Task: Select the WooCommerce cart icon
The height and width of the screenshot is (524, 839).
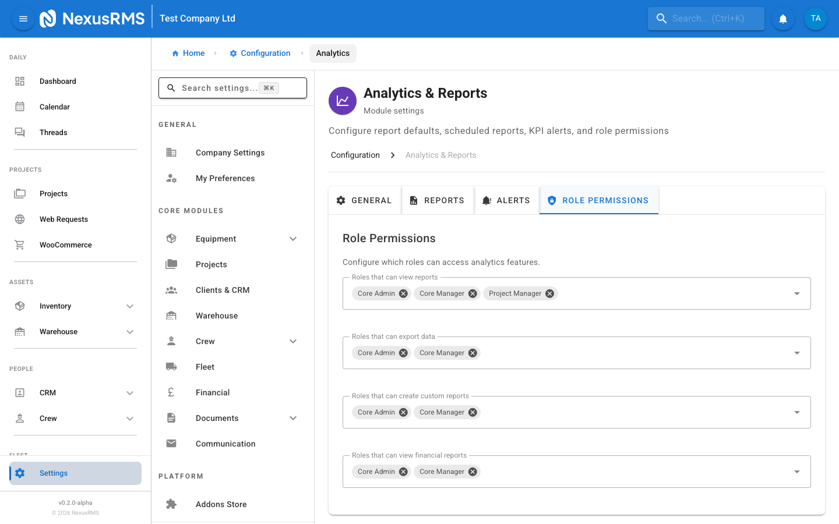Action: (x=20, y=245)
